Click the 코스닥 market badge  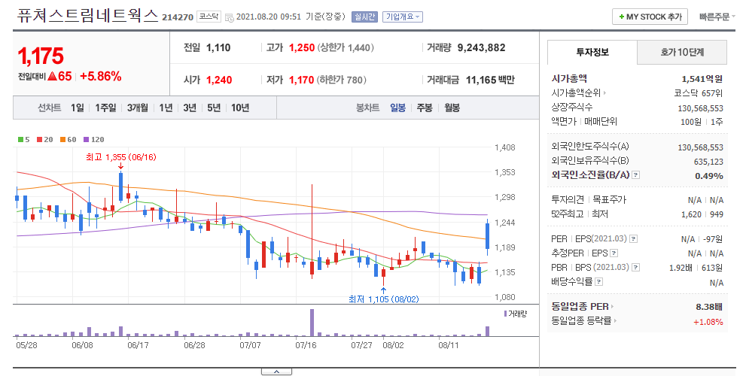click(209, 17)
